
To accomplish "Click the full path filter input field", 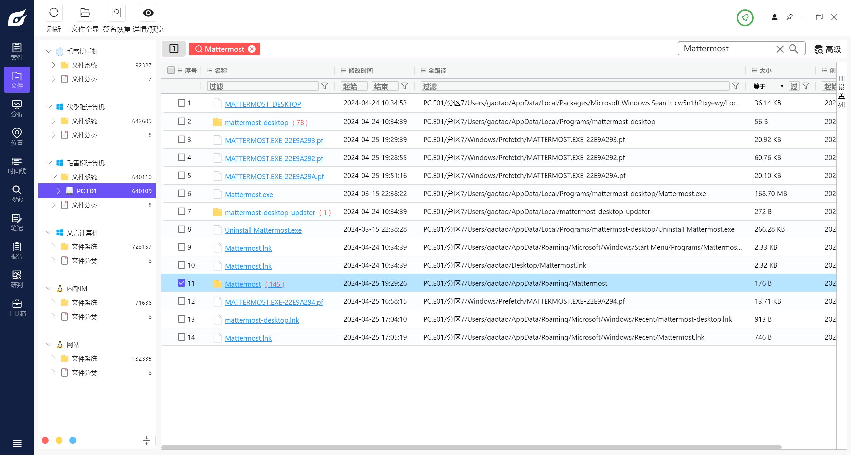I will (x=574, y=86).
